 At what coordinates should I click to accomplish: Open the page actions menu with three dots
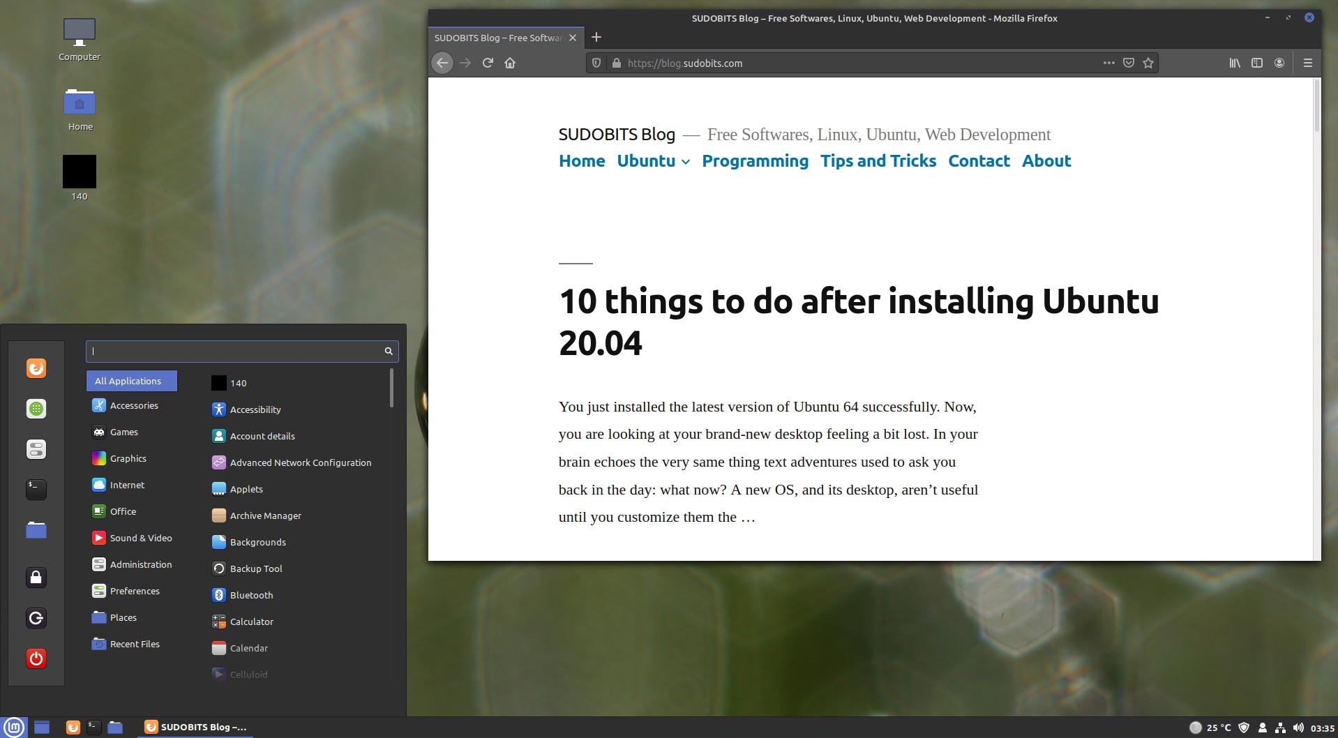point(1108,63)
